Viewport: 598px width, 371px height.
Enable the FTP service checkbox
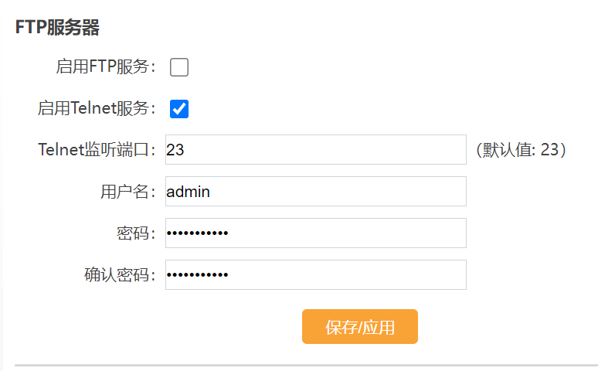(x=179, y=67)
